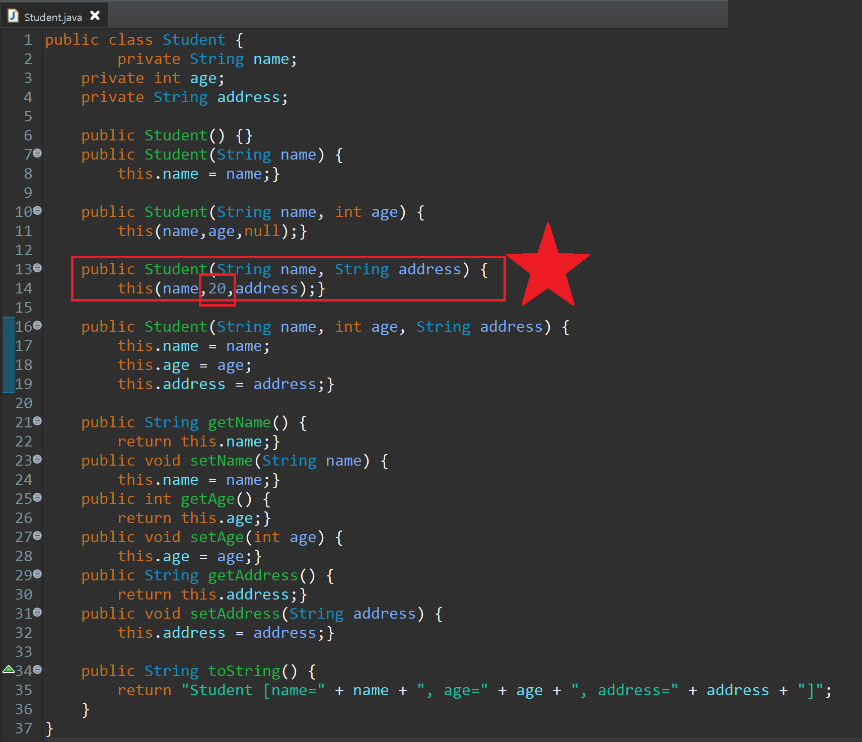Image resolution: width=862 pixels, height=742 pixels.
Task: Click line number 37 in the gutter
Action: [x=24, y=728]
